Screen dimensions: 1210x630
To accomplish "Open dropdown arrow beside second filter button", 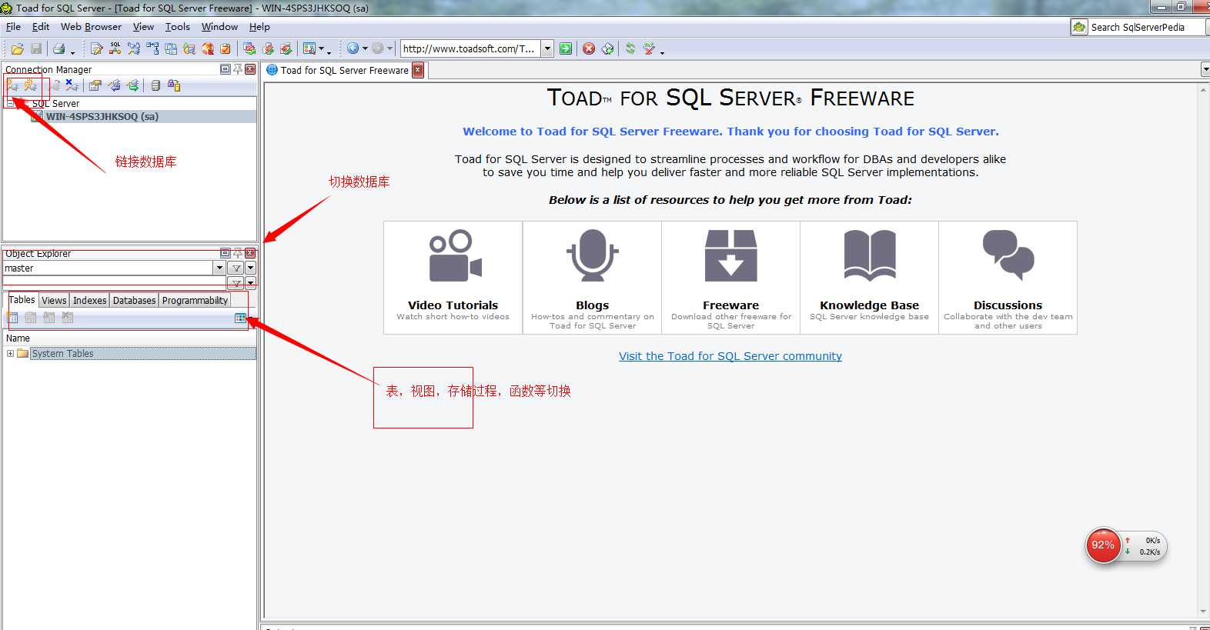I will coord(250,283).
